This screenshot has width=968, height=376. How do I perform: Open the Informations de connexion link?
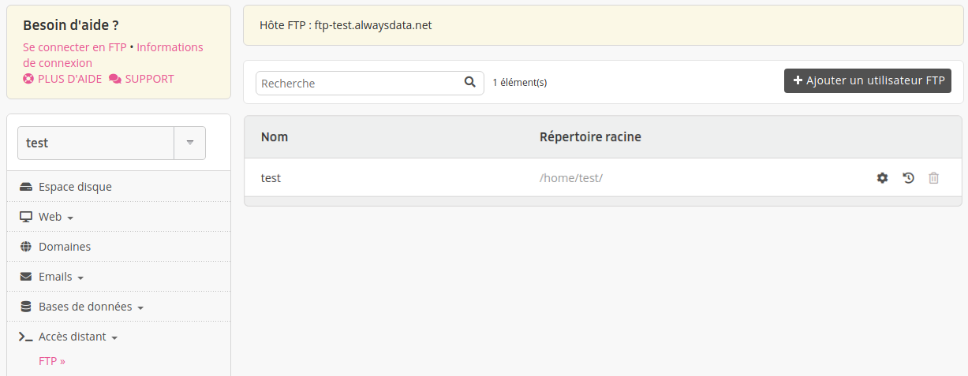click(x=113, y=55)
